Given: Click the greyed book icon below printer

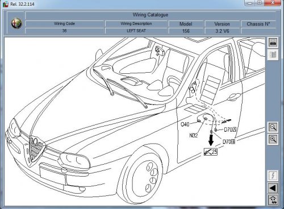Looking at the screenshot, I should [273, 55].
